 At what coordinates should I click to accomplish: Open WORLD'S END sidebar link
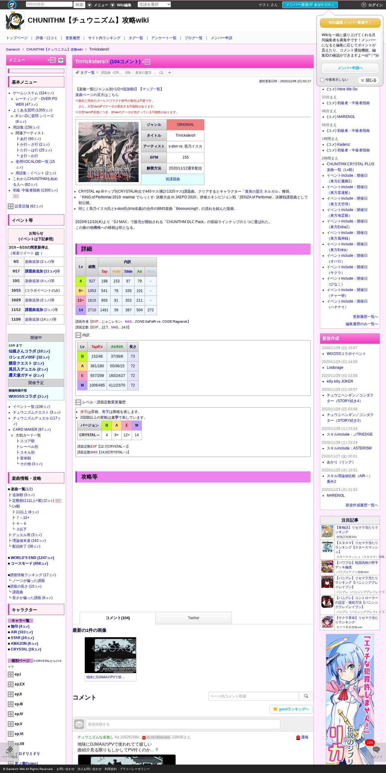coord(32,558)
